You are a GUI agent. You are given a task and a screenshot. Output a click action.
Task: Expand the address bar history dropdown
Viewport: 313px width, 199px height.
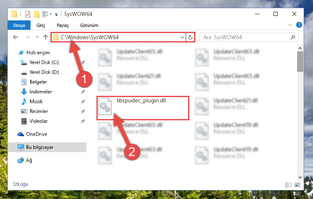point(182,37)
